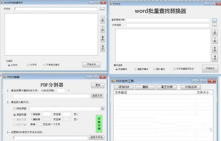Click PDF合并工具 window title icon

click(x=113, y=81)
